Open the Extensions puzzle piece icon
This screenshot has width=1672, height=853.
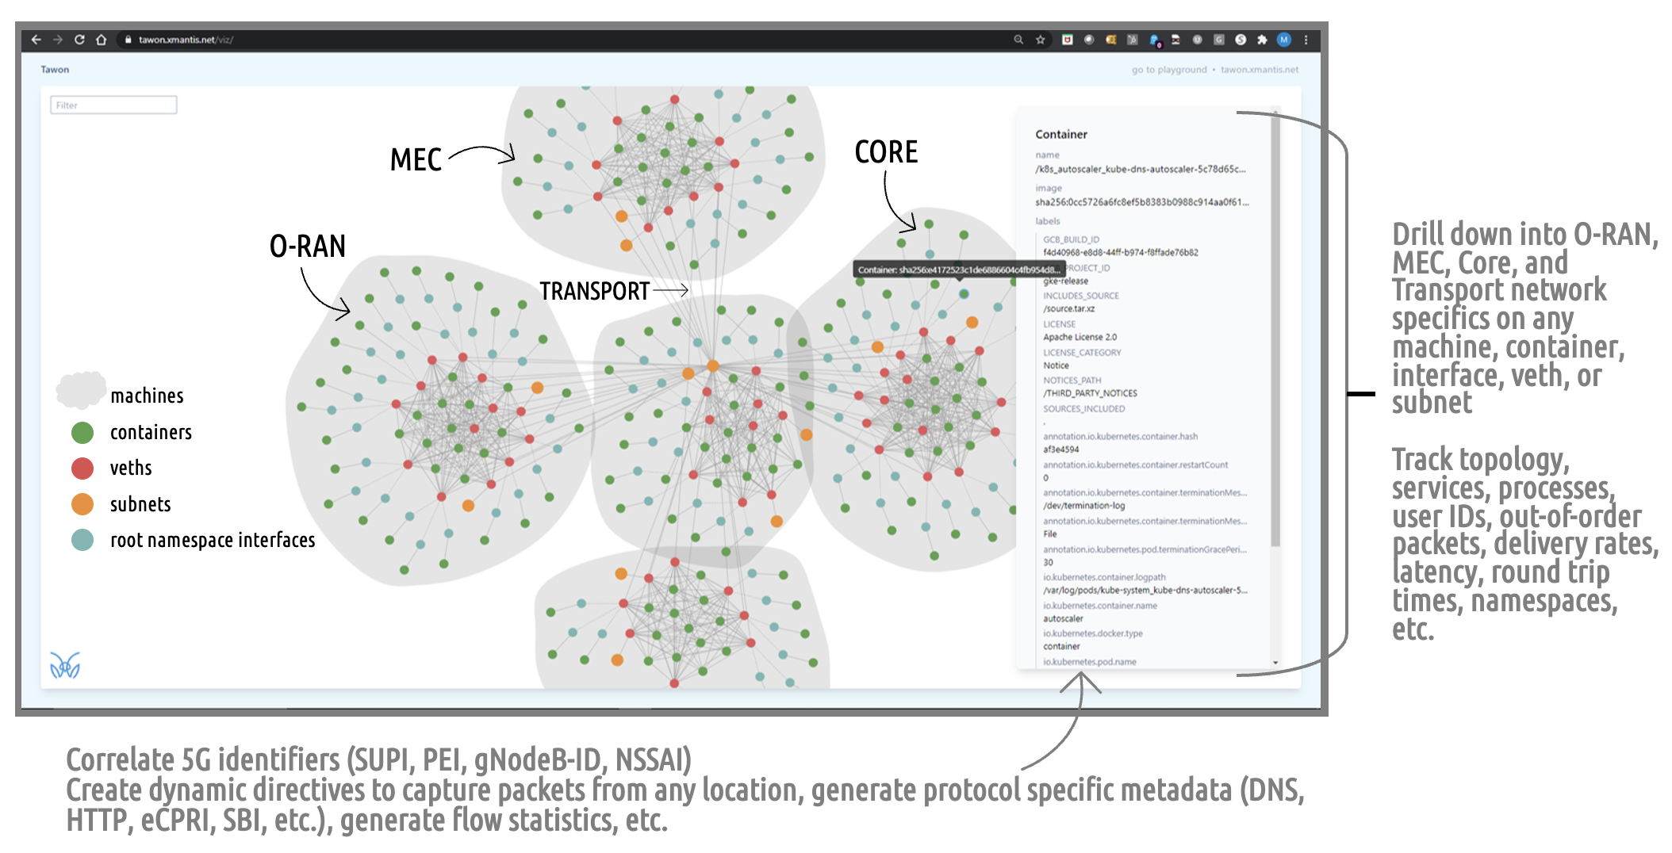(1262, 40)
